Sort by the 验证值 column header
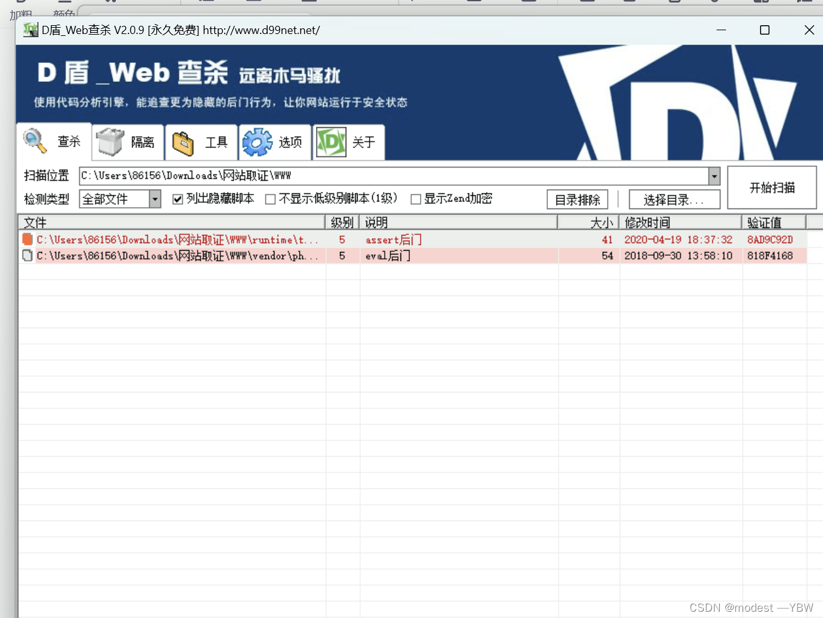 [774, 222]
